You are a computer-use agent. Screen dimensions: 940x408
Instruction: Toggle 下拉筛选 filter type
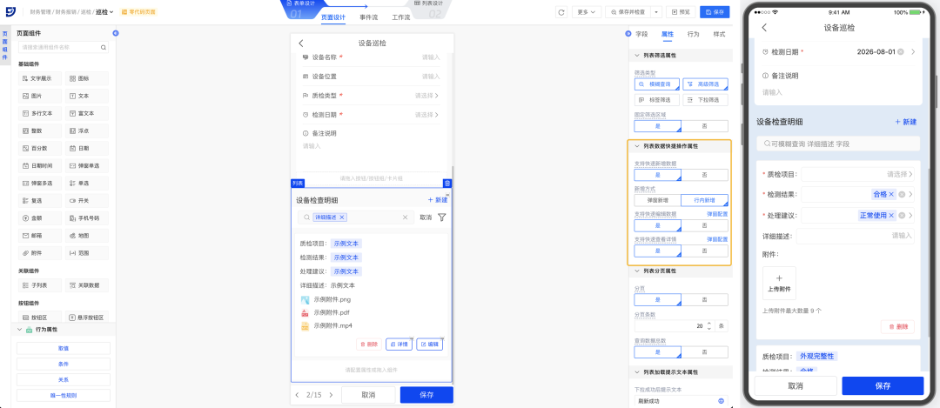(705, 100)
